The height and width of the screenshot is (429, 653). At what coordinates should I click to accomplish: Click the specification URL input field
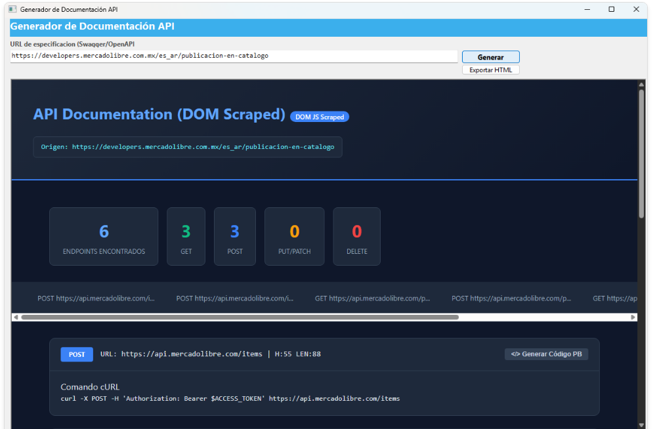234,56
